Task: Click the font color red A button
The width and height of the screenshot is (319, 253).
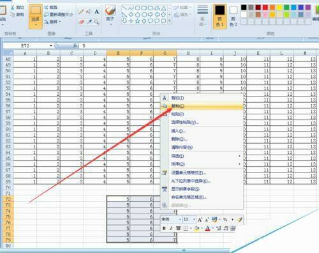Action: click(208, 228)
